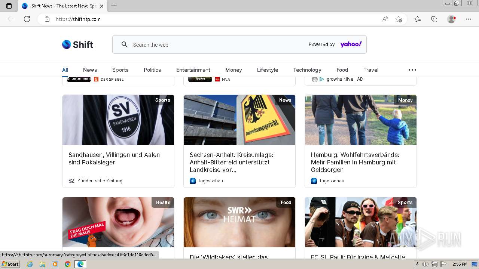Switch to the Politics category
Image resolution: width=479 pixels, height=269 pixels.
click(x=152, y=70)
